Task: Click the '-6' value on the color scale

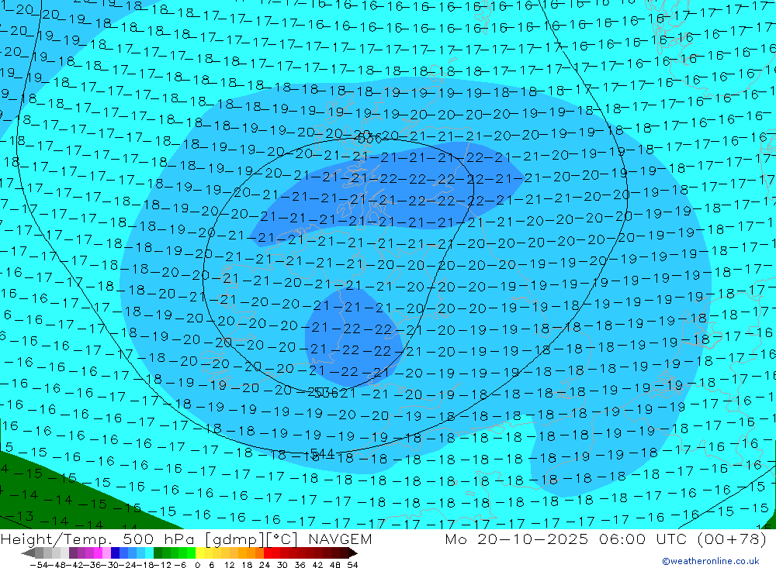Action: 180,565
